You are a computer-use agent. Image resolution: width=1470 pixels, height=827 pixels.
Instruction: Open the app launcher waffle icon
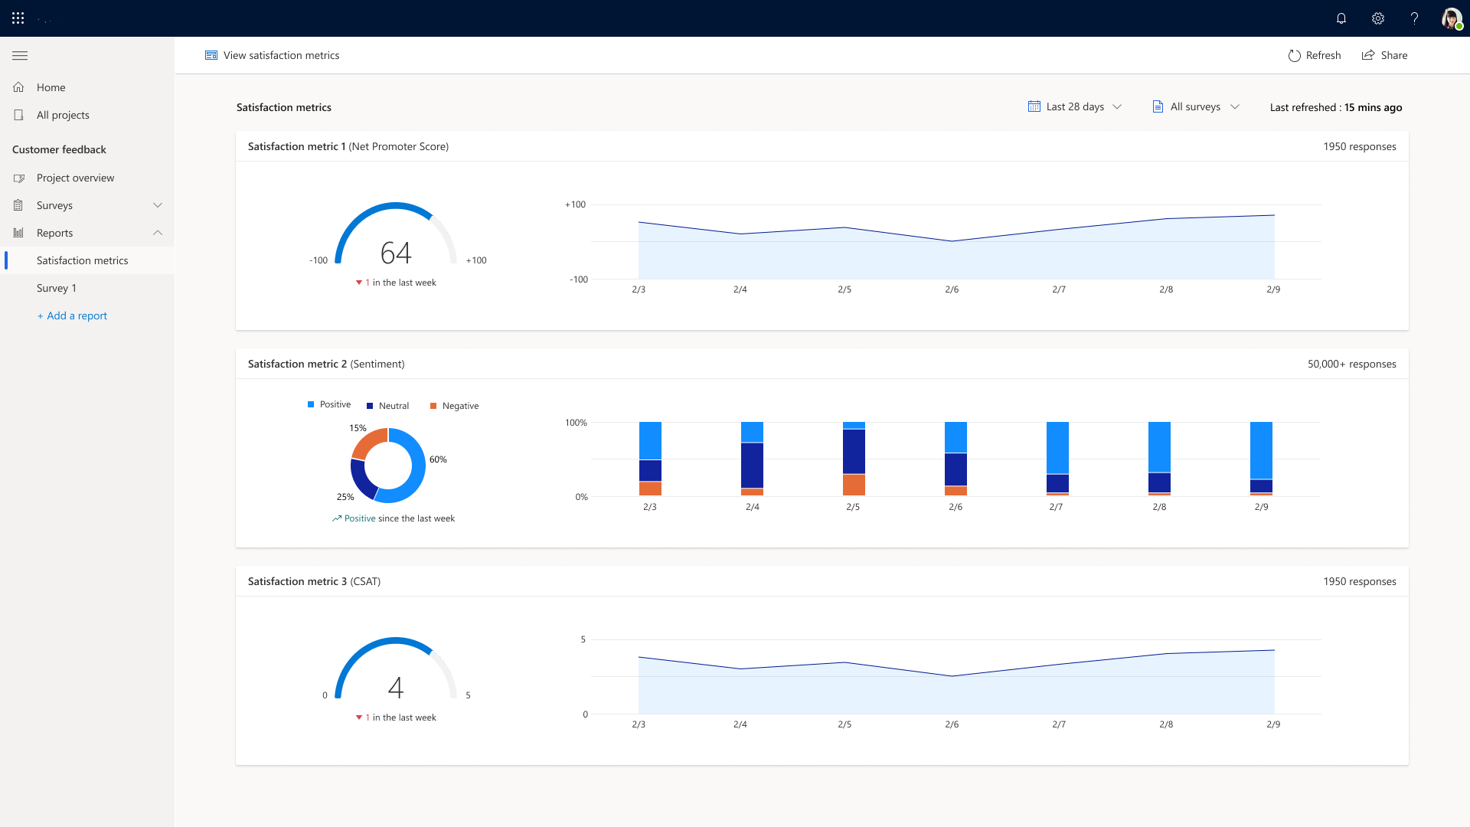pyautogui.click(x=18, y=18)
